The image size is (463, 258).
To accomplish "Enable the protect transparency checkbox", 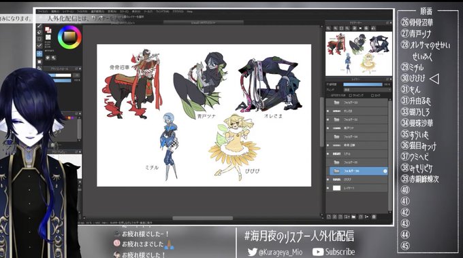I will pos(328,96).
